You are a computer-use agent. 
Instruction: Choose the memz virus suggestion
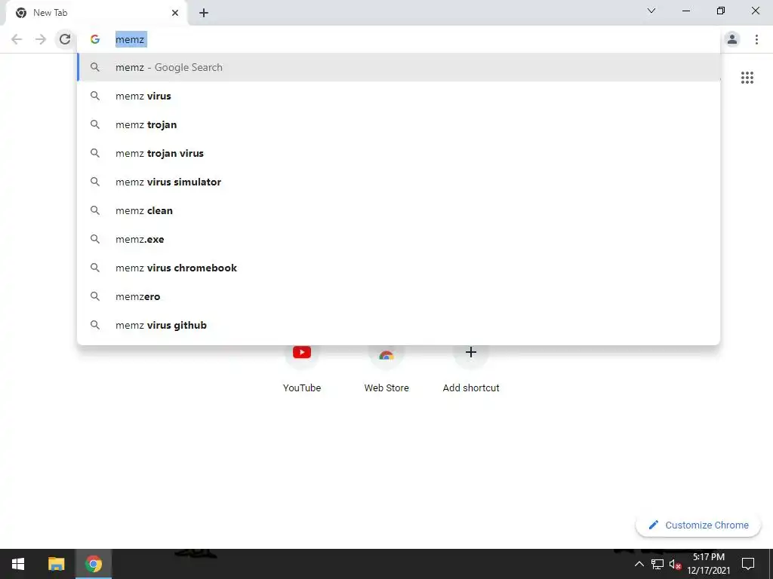click(x=399, y=96)
